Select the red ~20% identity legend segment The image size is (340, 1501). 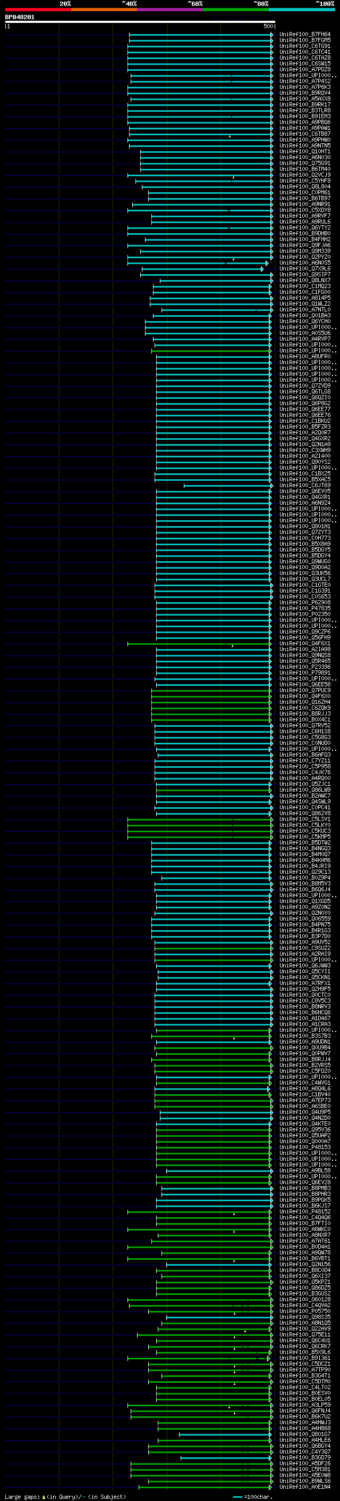[x=38, y=10]
